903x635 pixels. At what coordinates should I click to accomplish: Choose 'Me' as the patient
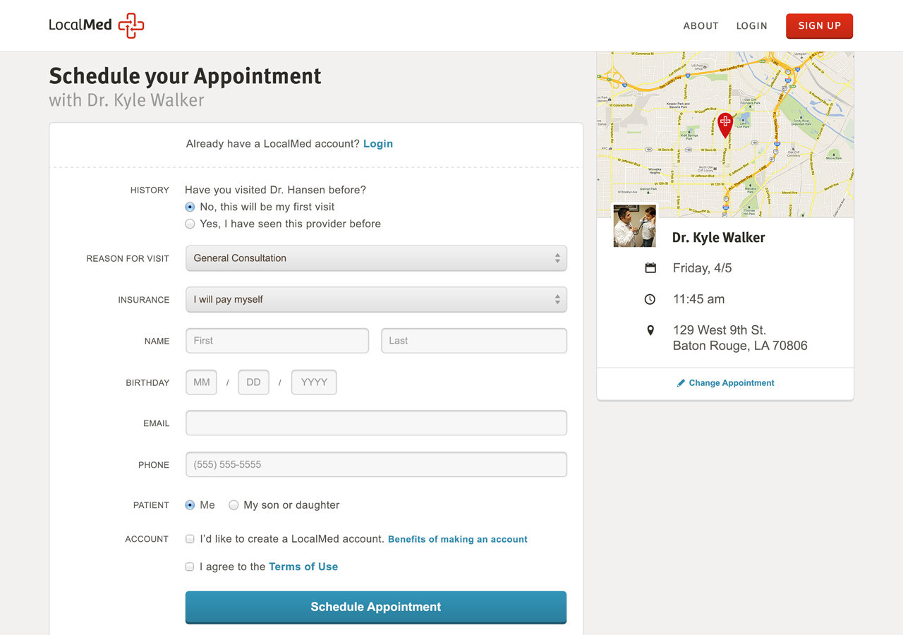[x=190, y=505]
